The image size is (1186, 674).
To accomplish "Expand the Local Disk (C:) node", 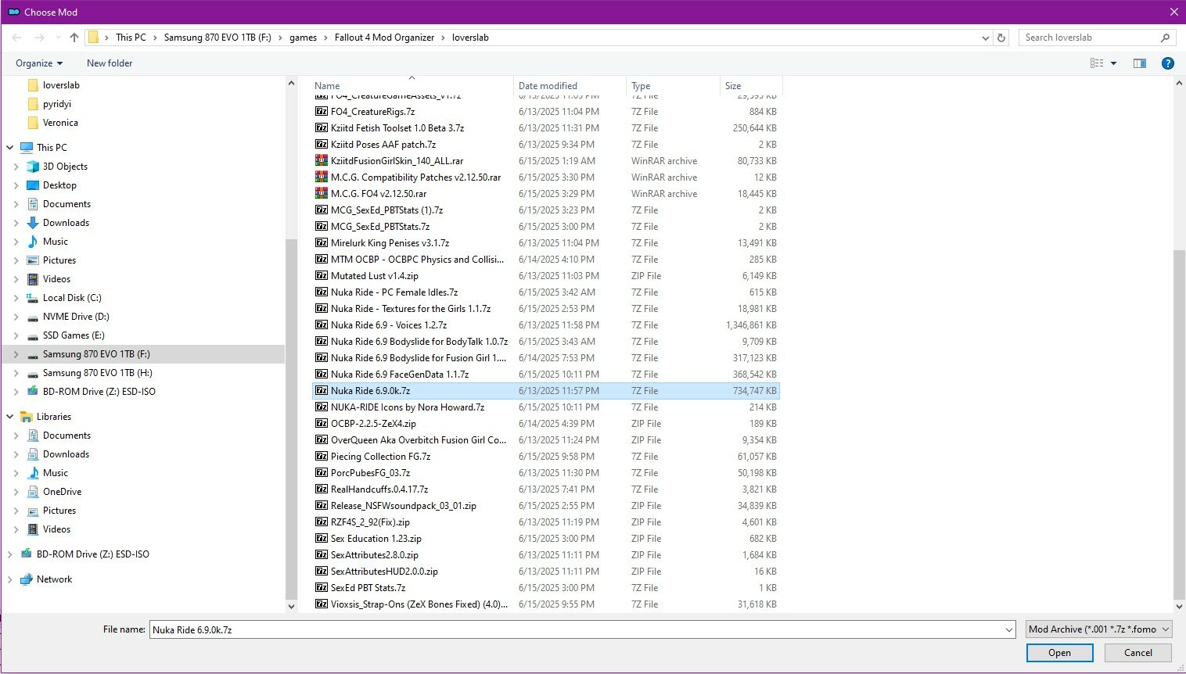I will pos(16,298).
